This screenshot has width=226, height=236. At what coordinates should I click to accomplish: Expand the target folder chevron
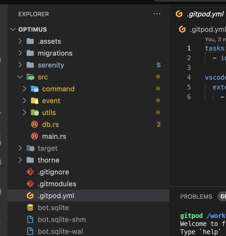click(20, 148)
